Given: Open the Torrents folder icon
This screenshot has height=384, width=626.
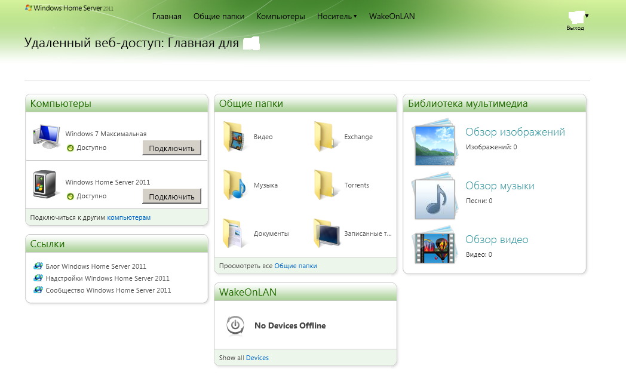Looking at the screenshot, I should tap(325, 185).
